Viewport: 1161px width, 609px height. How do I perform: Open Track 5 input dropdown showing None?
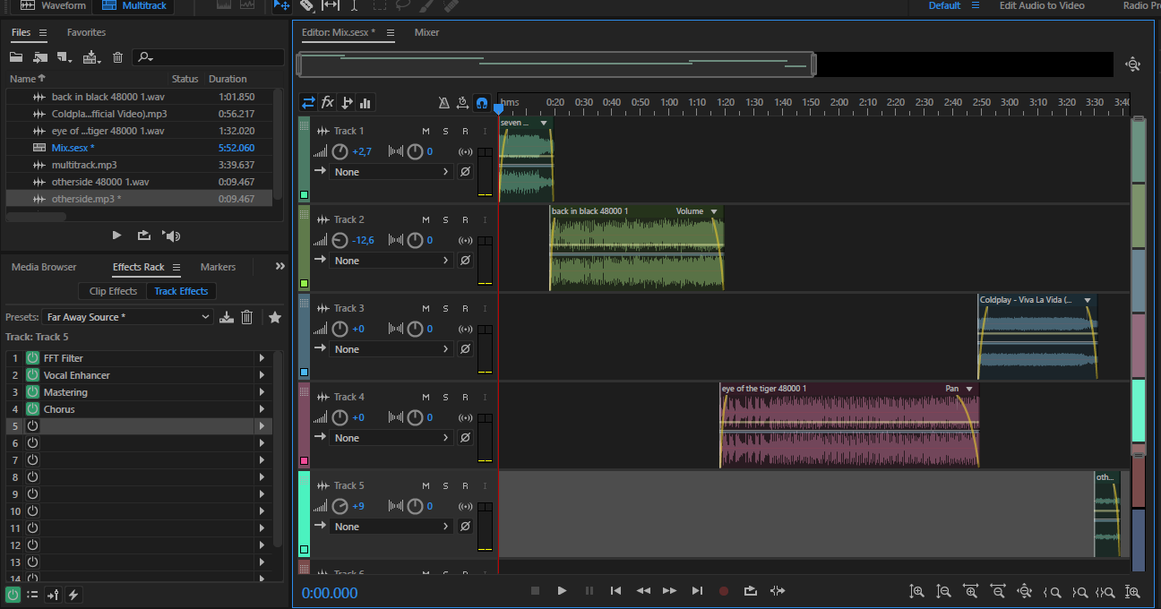[x=391, y=527]
